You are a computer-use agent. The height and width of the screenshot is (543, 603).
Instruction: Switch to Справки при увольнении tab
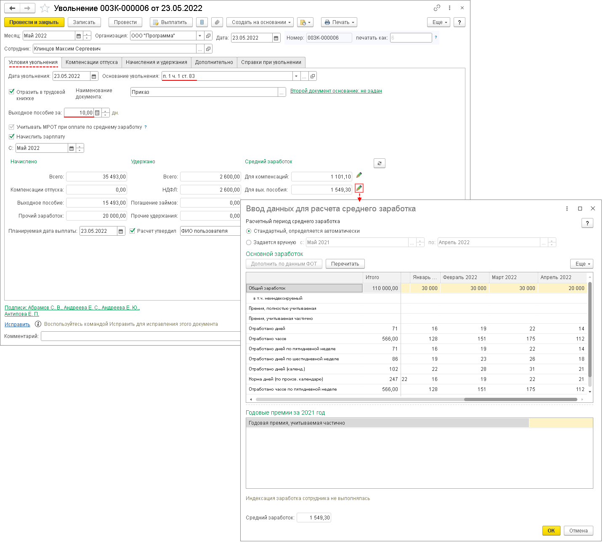coord(271,62)
